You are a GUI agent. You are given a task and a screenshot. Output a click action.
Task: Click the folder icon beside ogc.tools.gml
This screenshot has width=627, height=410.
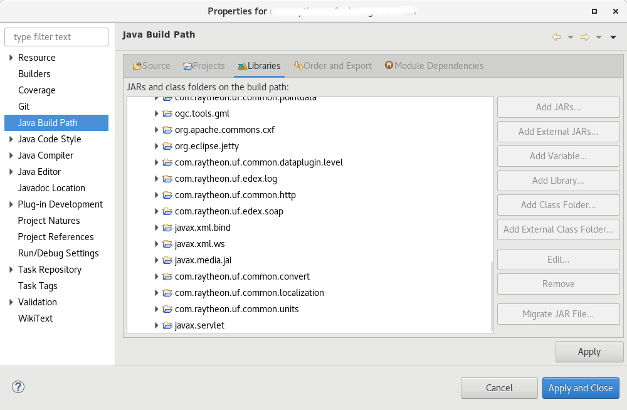tap(167, 113)
